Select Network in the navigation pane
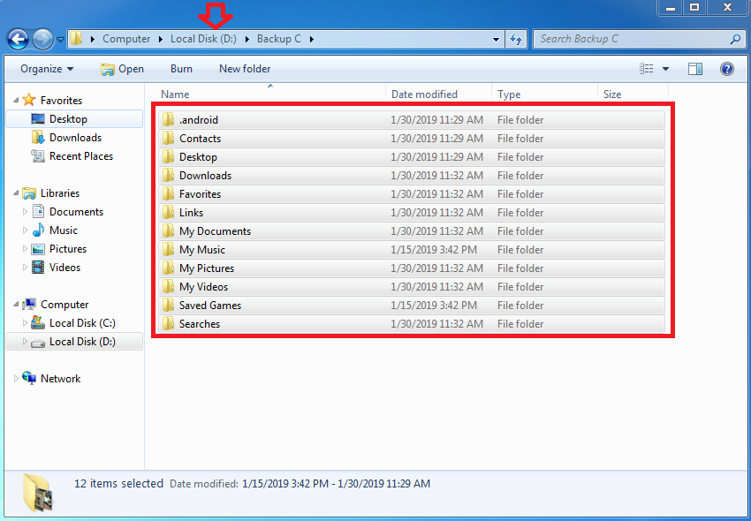This screenshot has width=751, height=521. click(60, 379)
